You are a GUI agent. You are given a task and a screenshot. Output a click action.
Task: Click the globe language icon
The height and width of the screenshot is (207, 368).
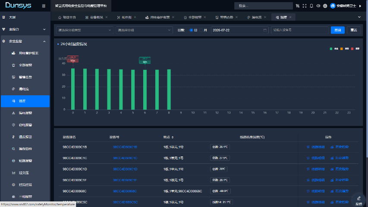tap(325, 6)
